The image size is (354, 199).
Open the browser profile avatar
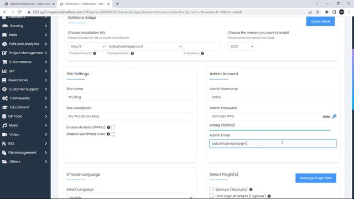coord(342,12)
